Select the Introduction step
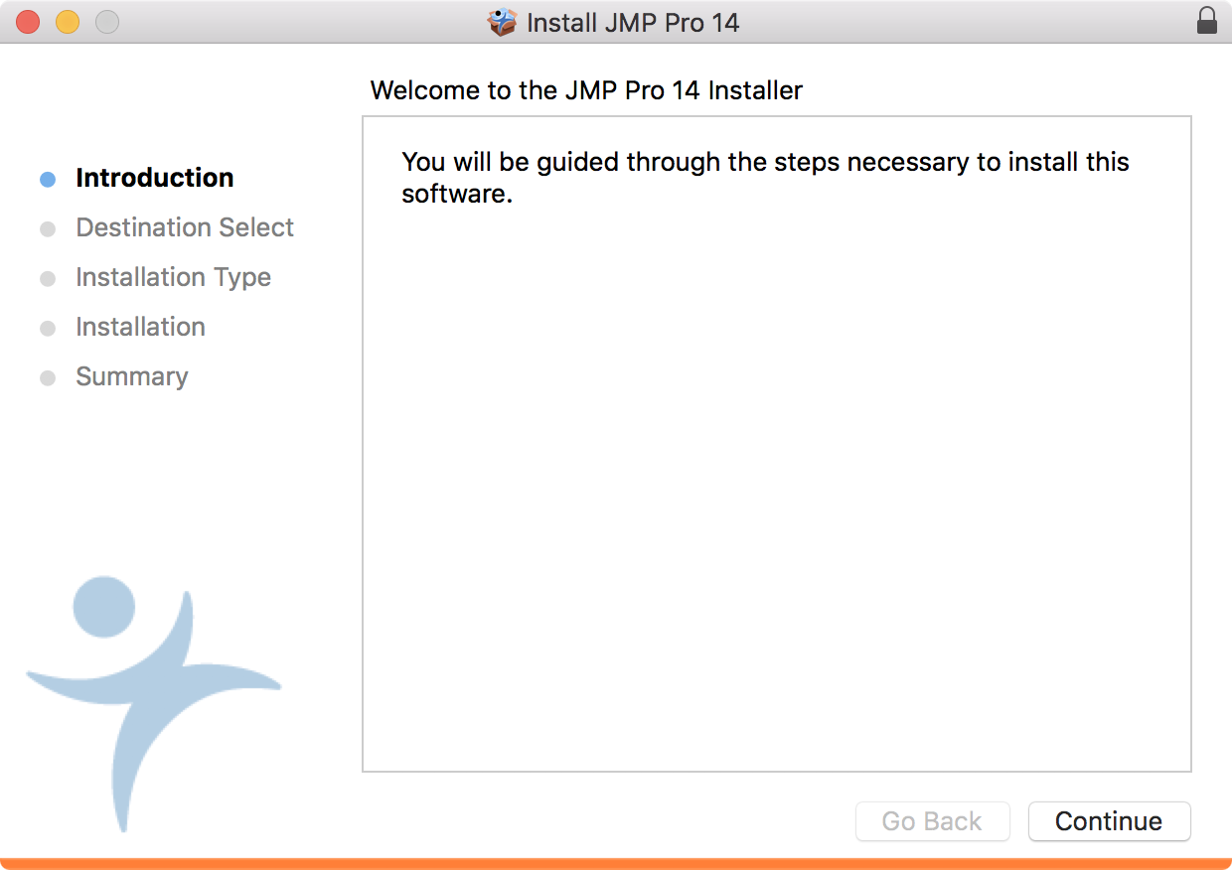The width and height of the screenshot is (1232, 870). coord(155,178)
